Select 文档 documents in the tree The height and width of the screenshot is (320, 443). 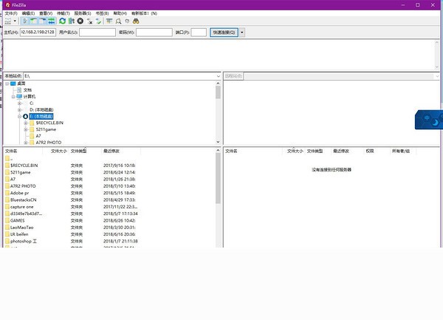click(27, 90)
